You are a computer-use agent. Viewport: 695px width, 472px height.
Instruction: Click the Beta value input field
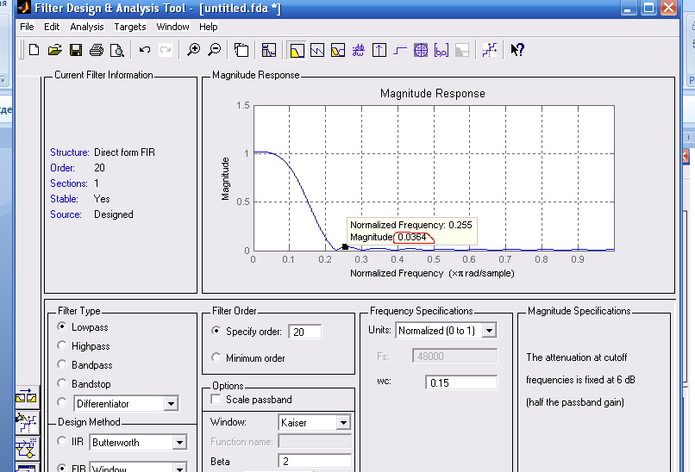314,462
